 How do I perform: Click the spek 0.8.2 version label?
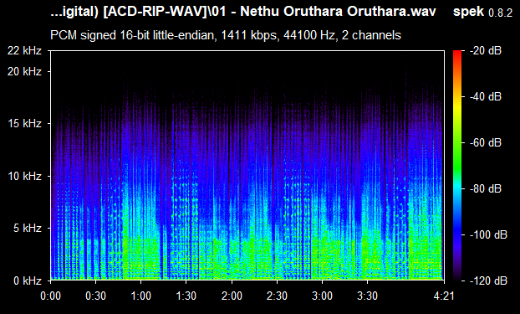point(483,12)
